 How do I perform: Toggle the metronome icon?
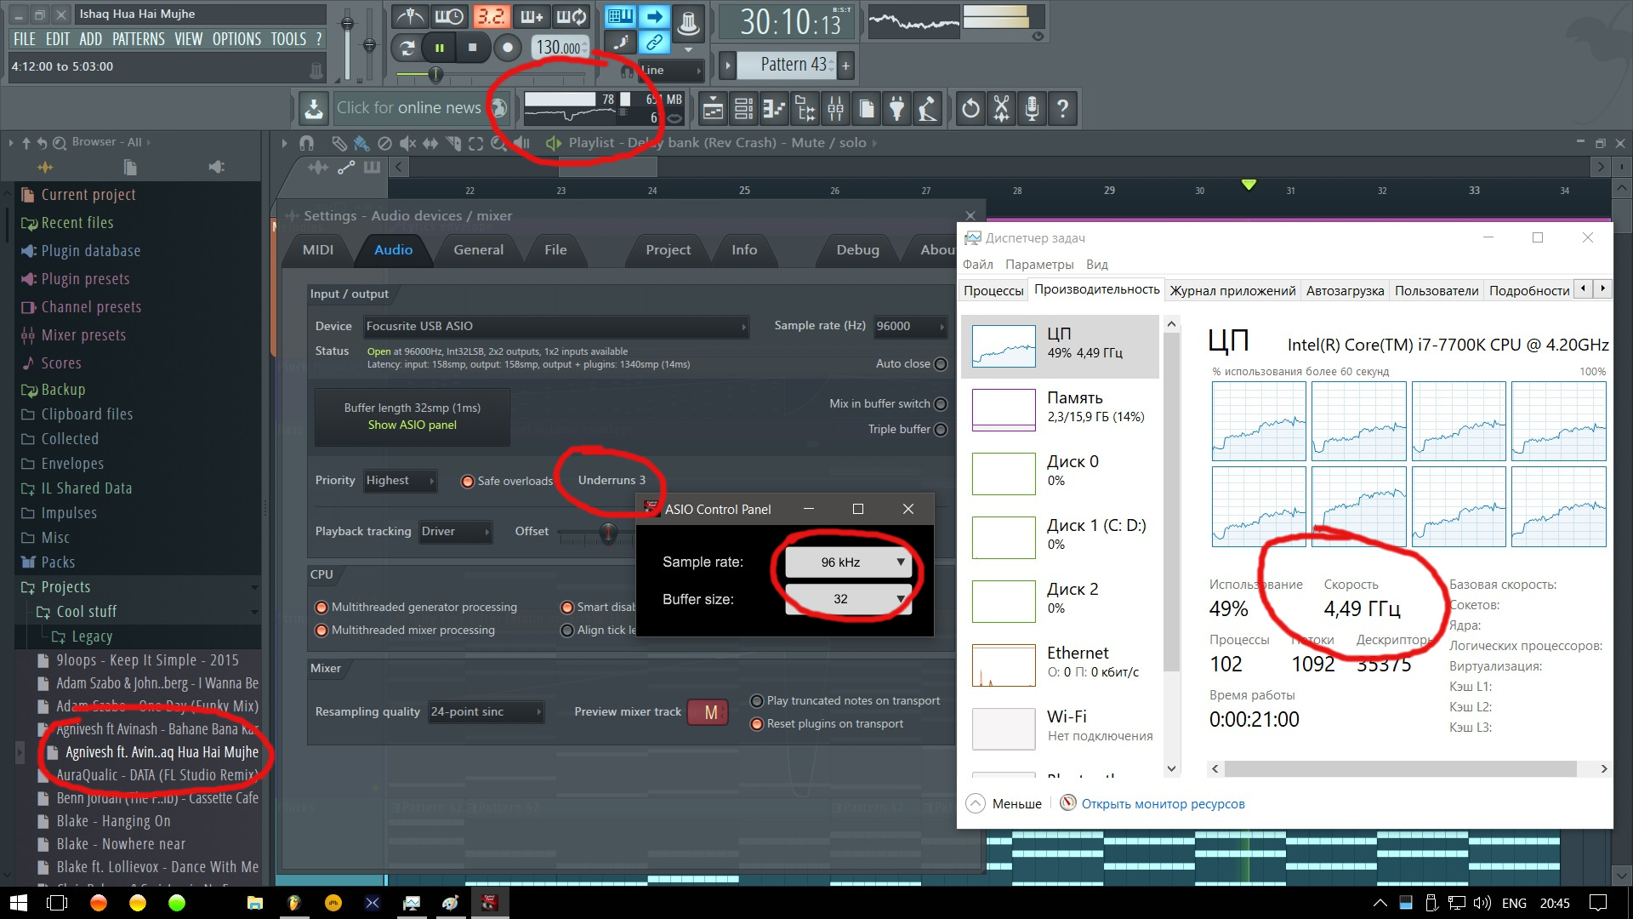(411, 17)
